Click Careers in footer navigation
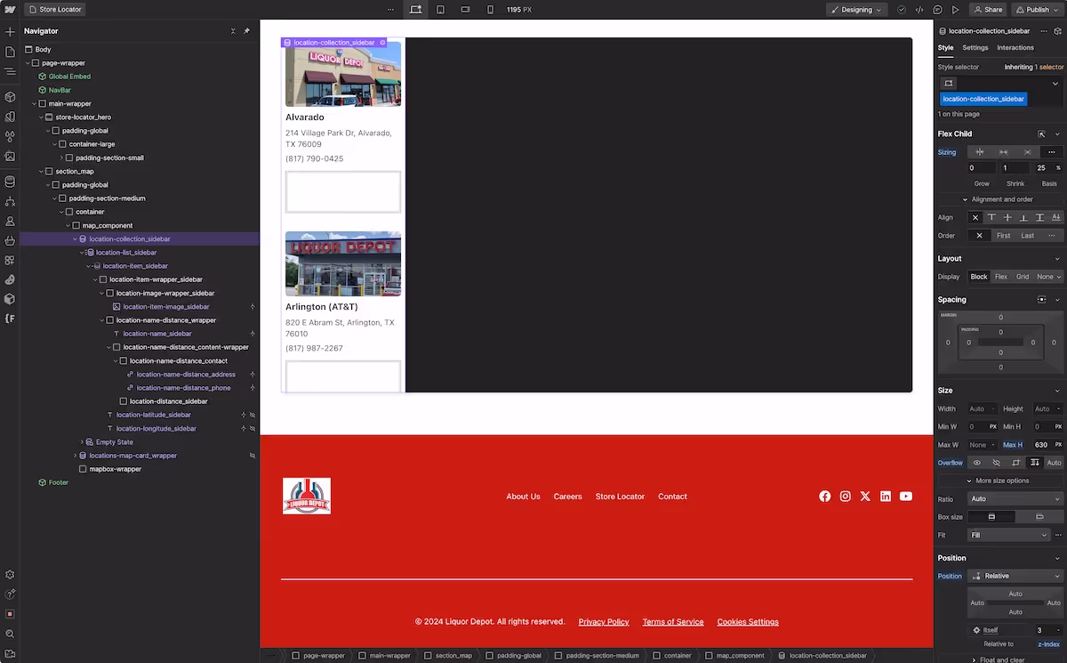Viewport: 1067px width, 663px height. click(567, 497)
